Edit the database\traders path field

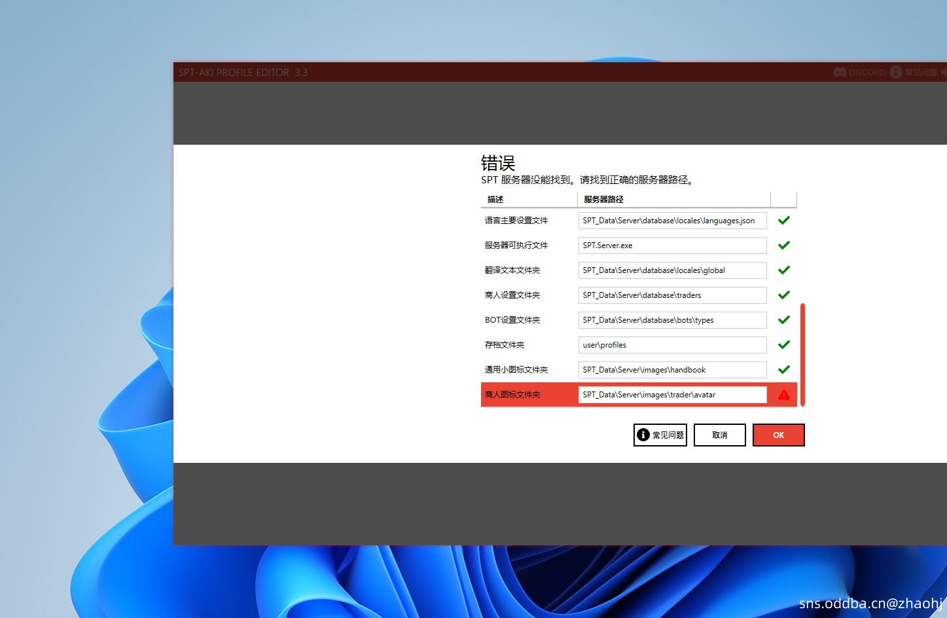click(x=672, y=295)
